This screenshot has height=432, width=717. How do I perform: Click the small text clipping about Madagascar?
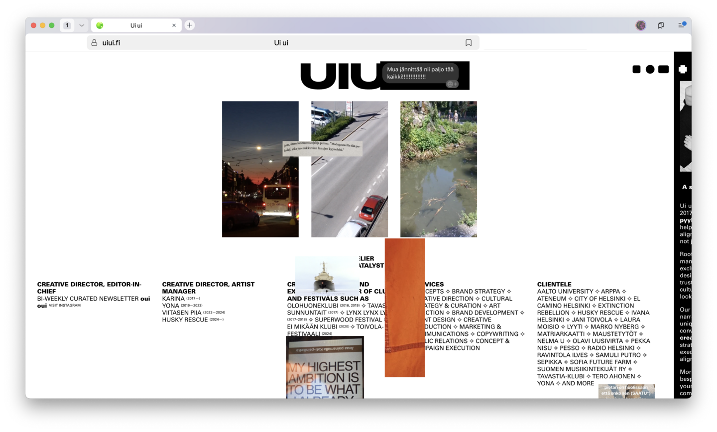point(323,148)
